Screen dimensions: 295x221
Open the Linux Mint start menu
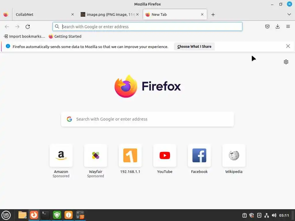(x=6, y=215)
